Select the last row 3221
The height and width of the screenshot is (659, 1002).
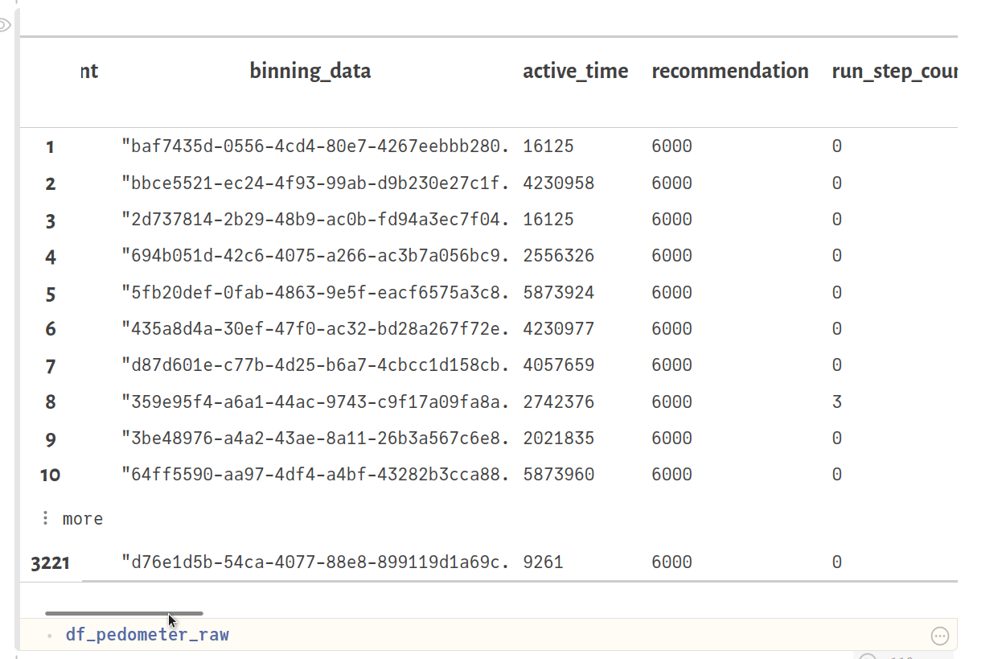[x=50, y=562]
